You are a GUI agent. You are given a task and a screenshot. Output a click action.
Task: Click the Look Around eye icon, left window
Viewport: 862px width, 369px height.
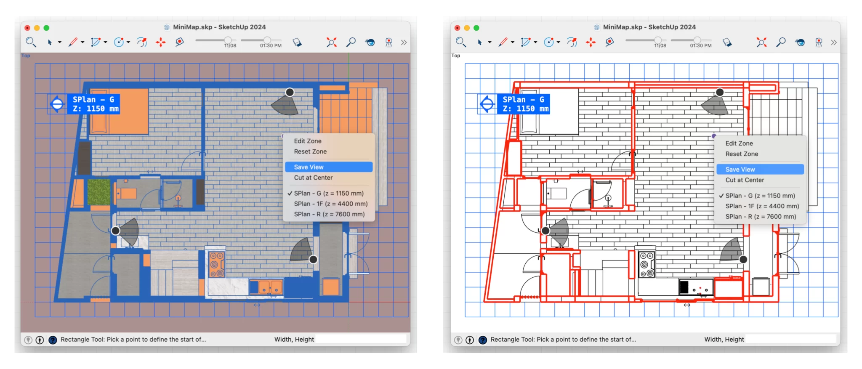tap(370, 42)
